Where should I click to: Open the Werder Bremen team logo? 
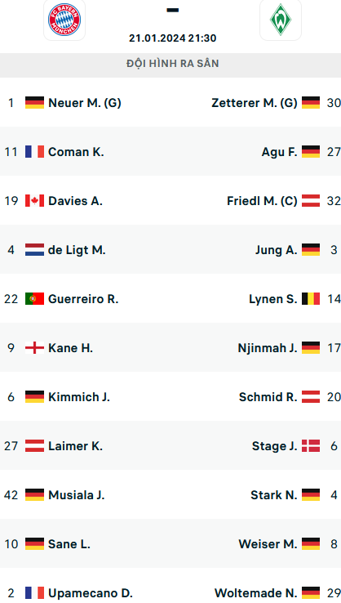tap(281, 20)
